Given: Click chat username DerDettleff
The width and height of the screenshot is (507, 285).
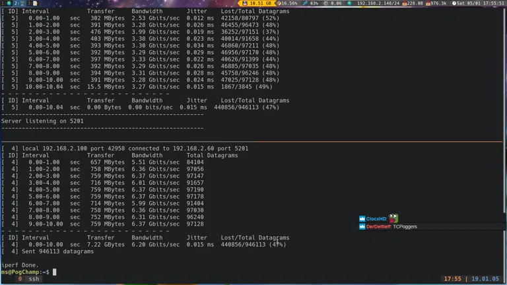Looking at the screenshot, I should click(x=378, y=226).
